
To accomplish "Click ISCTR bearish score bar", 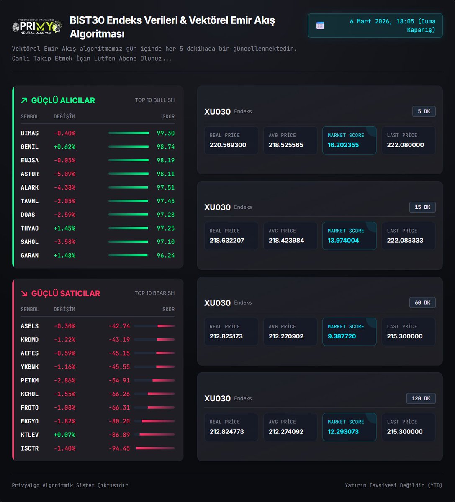I will click(154, 448).
